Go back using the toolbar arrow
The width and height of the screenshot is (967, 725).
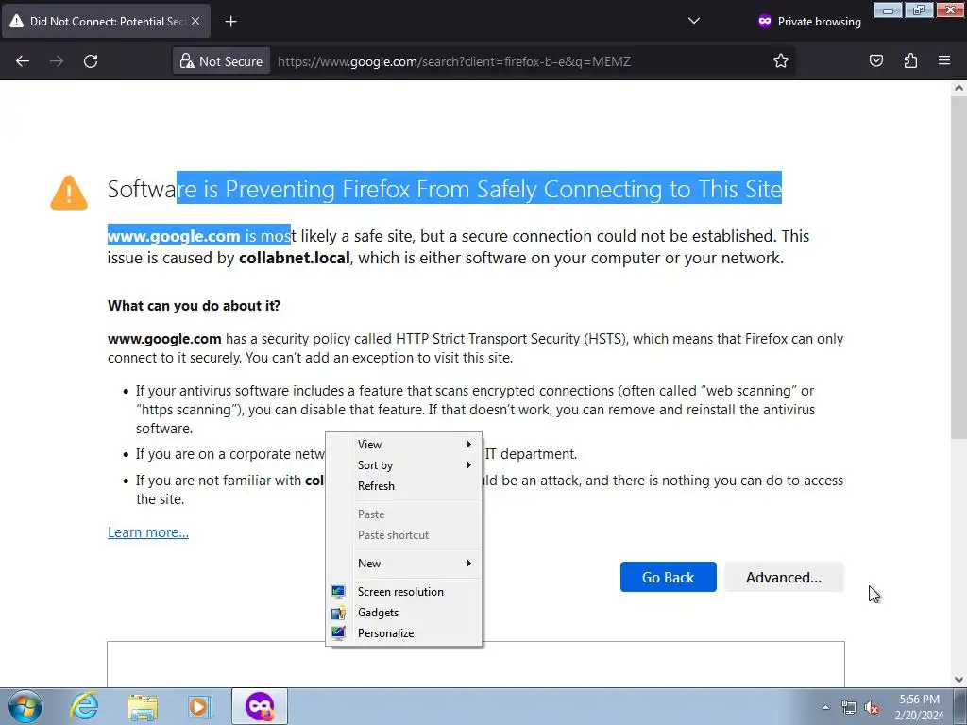click(x=23, y=61)
